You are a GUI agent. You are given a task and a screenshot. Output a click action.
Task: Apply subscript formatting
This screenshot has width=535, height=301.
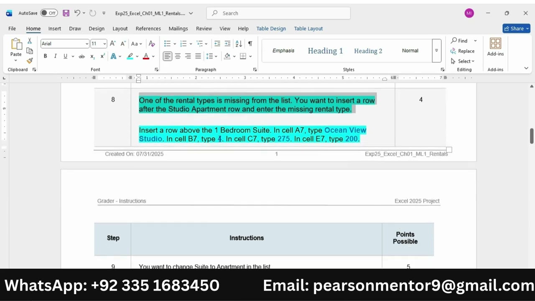[x=92, y=56]
